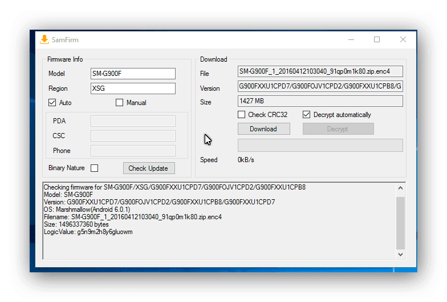Focus the Region field containing XSG
Viewport: 447px width, 302px height.
click(x=133, y=88)
